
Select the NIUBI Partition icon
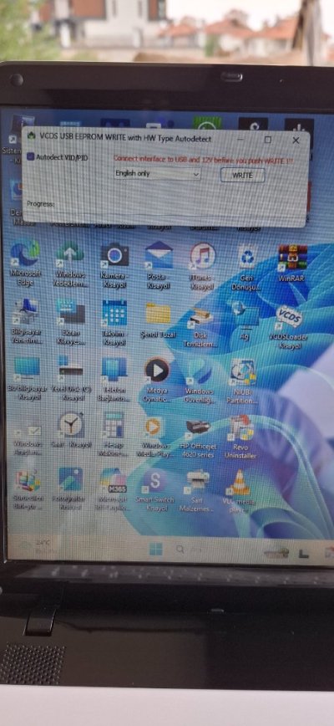click(242, 381)
